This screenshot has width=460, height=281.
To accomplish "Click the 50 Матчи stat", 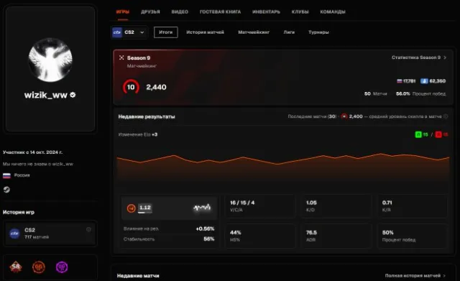I will 375,94.
